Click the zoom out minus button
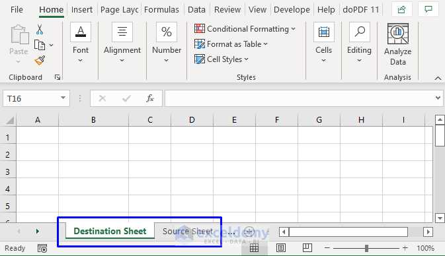The height and width of the screenshot is (256, 445). 327,248
